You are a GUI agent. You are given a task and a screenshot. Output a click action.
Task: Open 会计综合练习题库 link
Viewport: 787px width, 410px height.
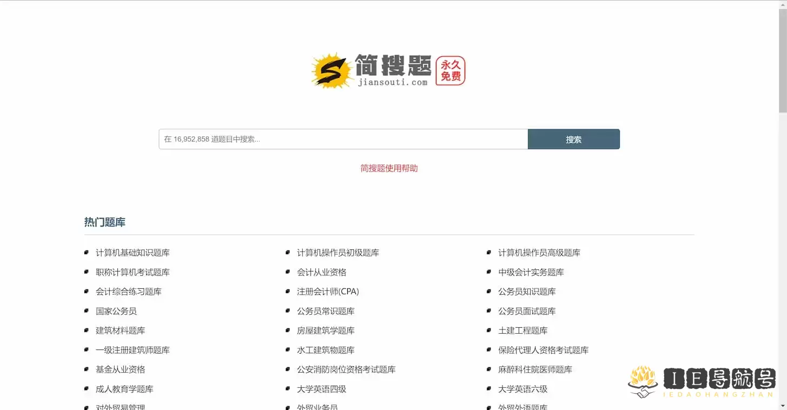[x=129, y=292]
